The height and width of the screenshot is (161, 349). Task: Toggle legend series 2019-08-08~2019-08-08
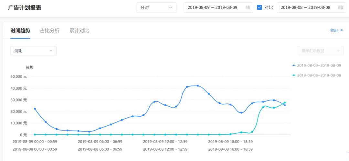[316, 75]
